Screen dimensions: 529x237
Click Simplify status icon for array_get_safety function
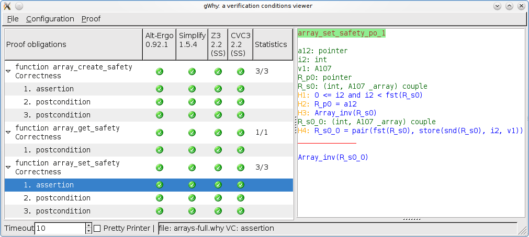192,133
